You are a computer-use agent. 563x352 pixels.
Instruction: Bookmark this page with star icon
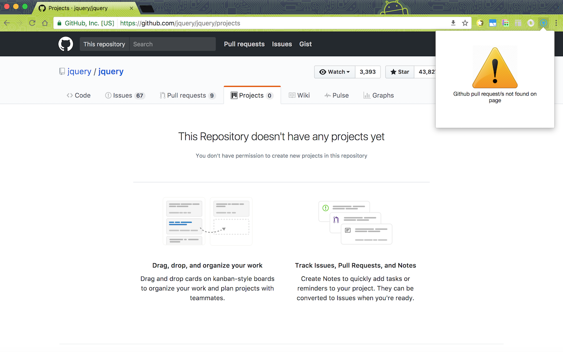pyautogui.click(x=465, y=23)
